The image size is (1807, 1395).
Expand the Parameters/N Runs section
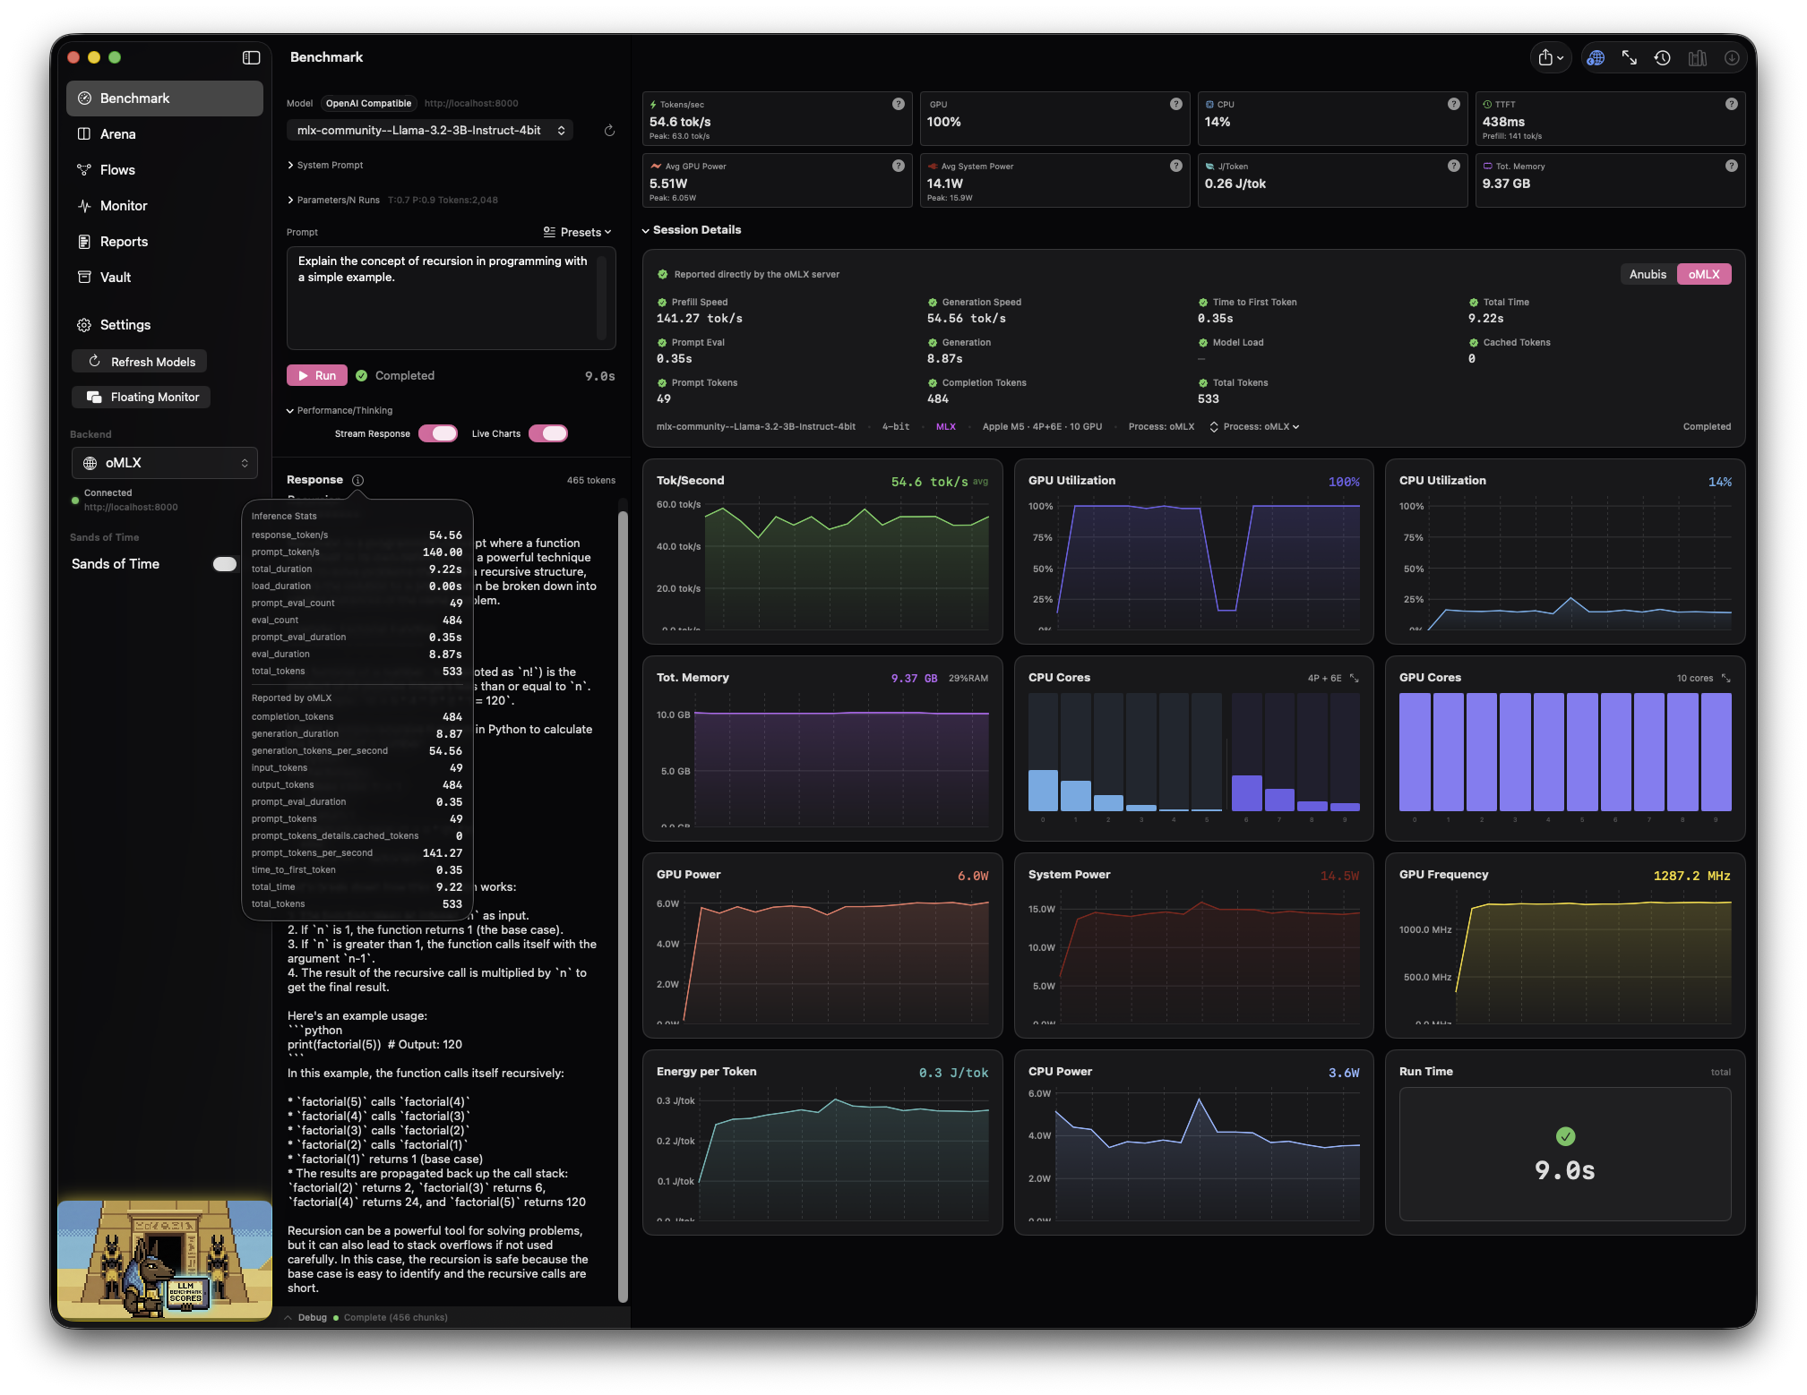tap(333, 201)
